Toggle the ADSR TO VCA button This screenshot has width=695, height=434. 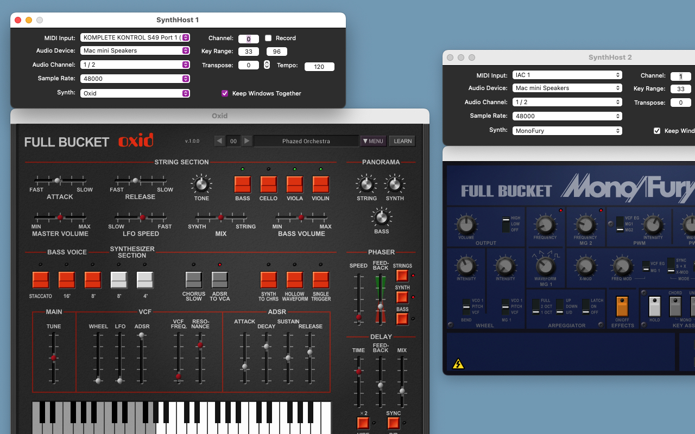(x=219, y=280)
